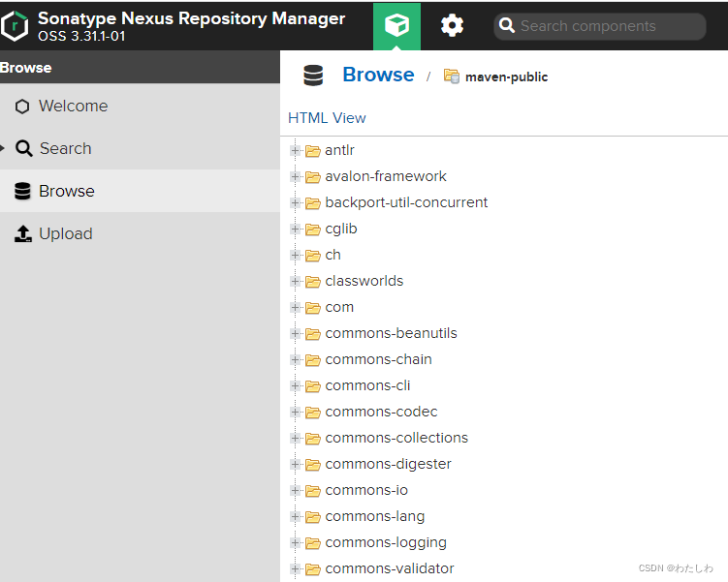Click the sidebar Browse database icon
The image size is (728, 582).
click(x=22, y=191)
